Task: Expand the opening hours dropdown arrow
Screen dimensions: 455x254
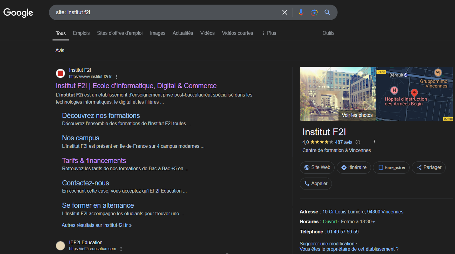Action: click(374, 222)
